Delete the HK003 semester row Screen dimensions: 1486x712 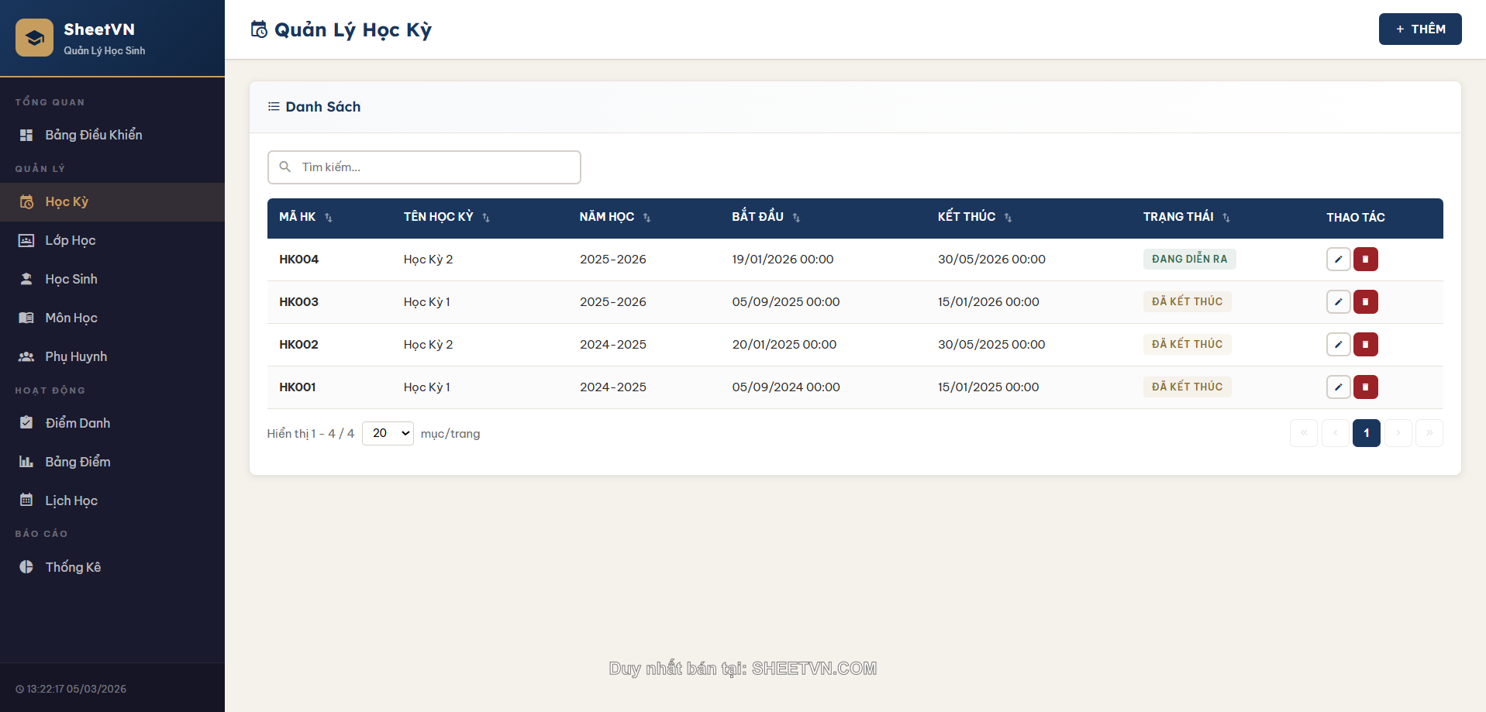pyautogui.click(x=1365, y=302)
